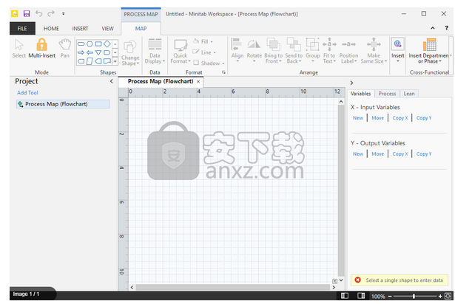Click the Save icon in quick access
The height and width of the screenshot is (304, 455).
point(27,13)
